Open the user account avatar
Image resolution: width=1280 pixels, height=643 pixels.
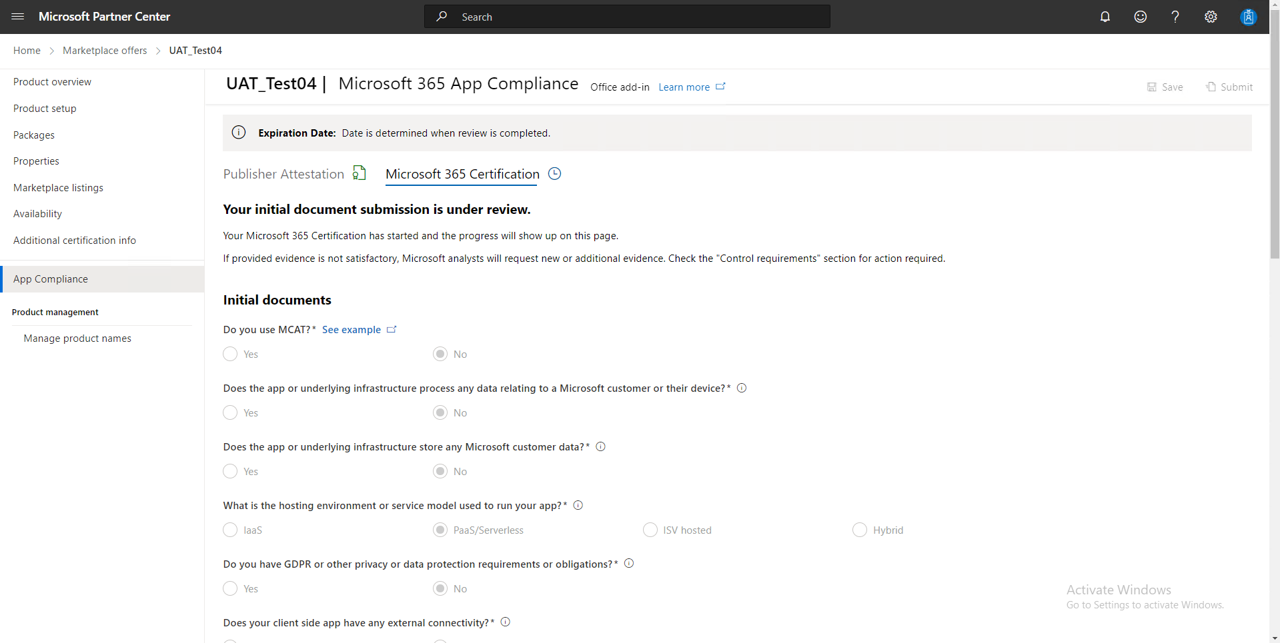pyautogui.click(x=1248, y=17)
